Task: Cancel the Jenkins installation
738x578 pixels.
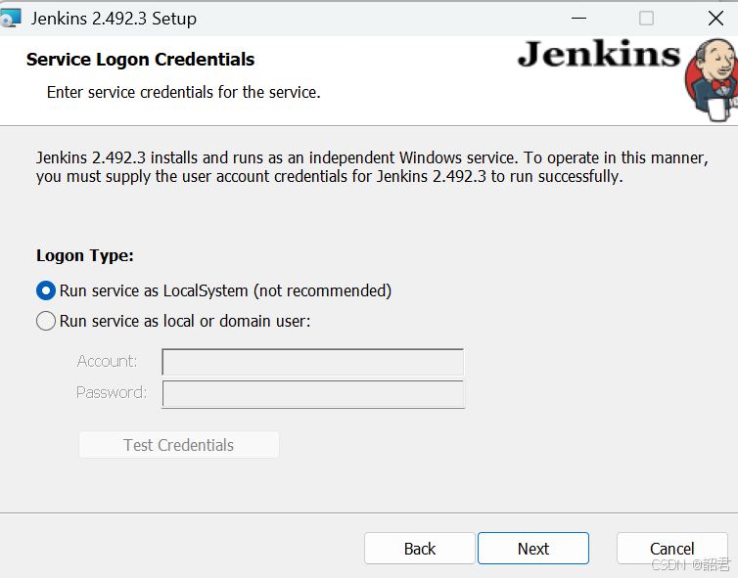Action: tap(672, 549)
